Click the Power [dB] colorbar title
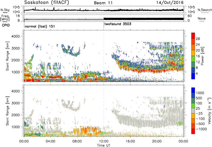Image resolution: width=212 pixels, height=147 pixels. (x=202, y=56)
